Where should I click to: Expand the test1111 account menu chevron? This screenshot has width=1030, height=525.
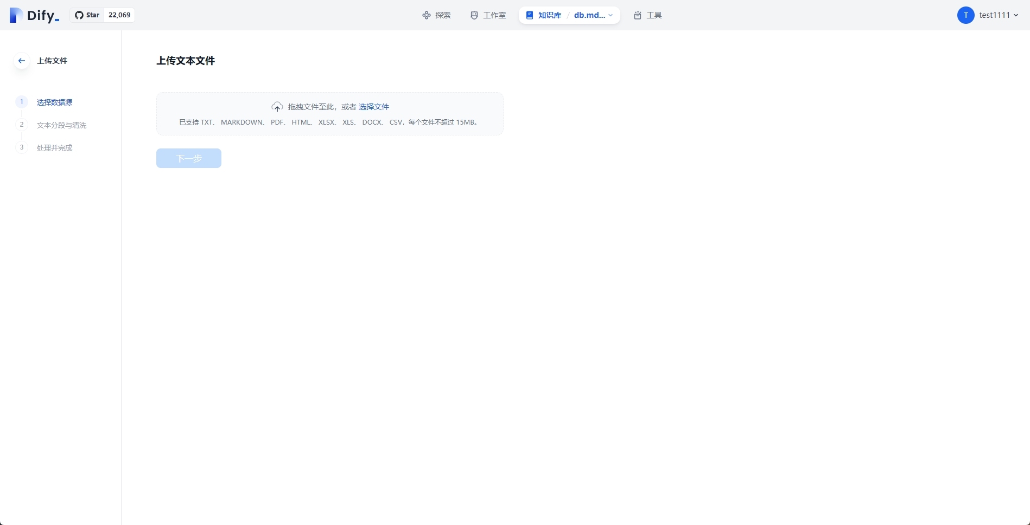(1016, 15)
